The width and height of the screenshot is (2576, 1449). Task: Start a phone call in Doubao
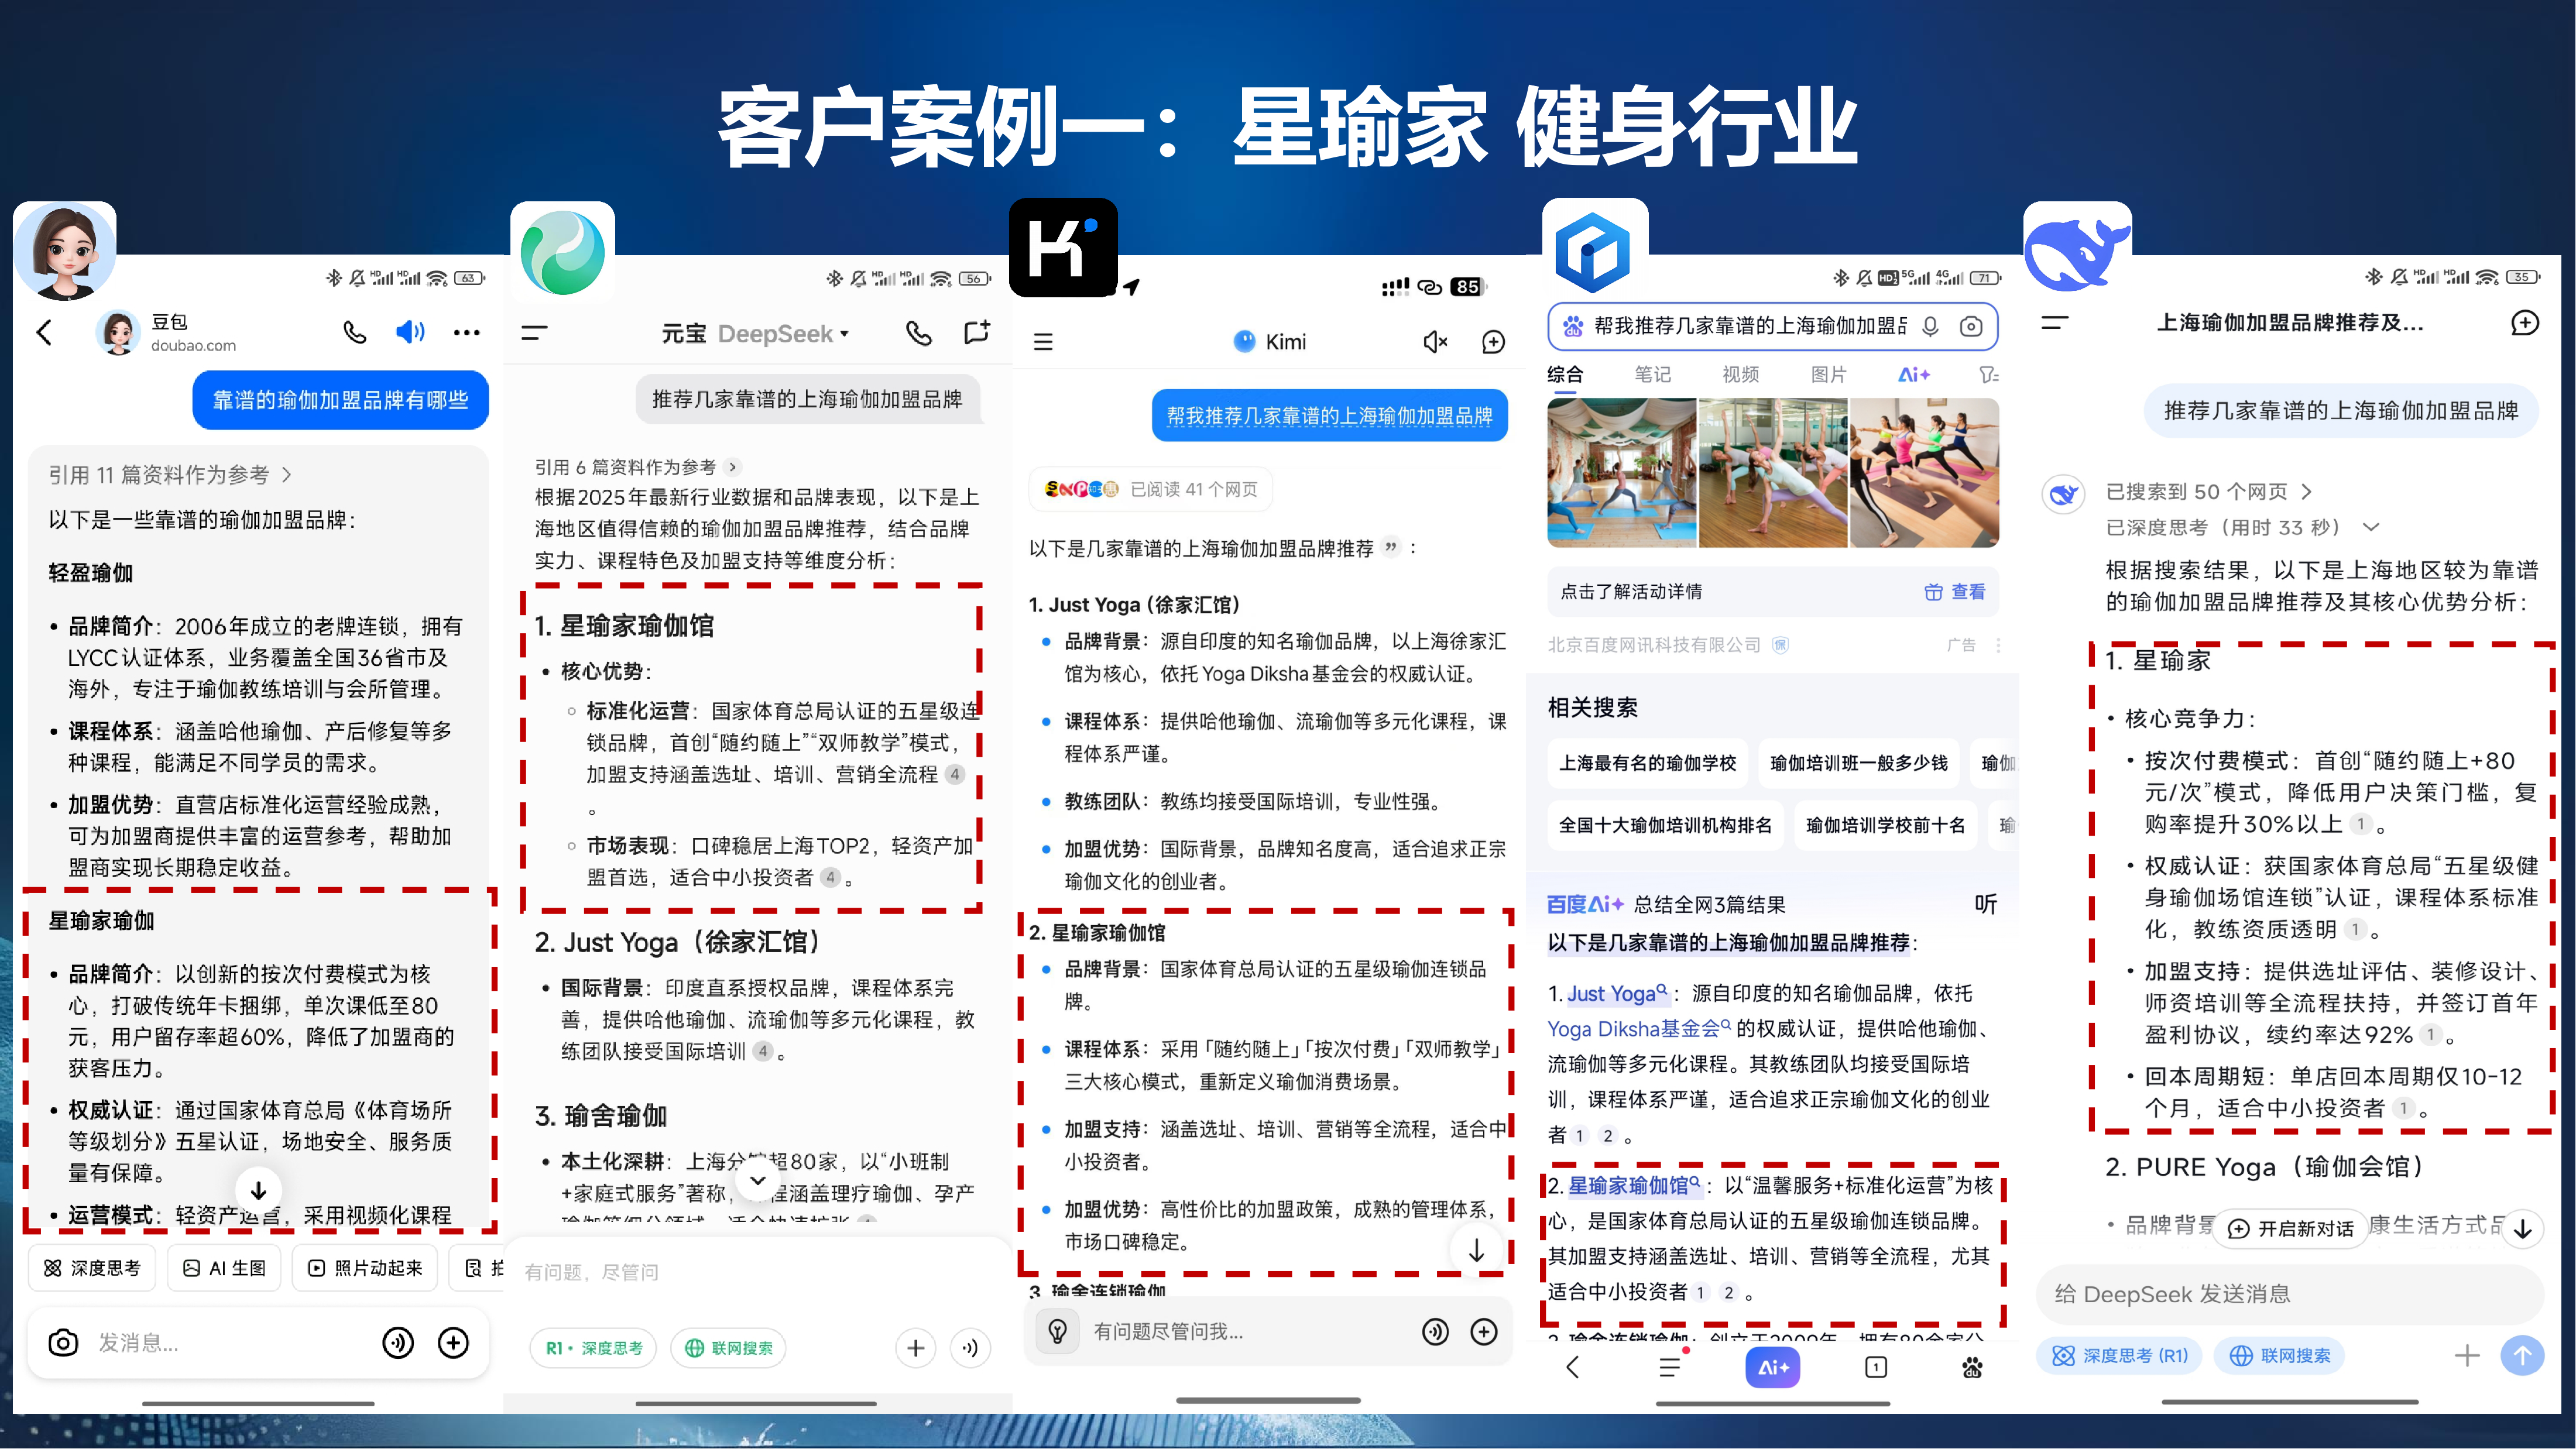click(354, 332)
